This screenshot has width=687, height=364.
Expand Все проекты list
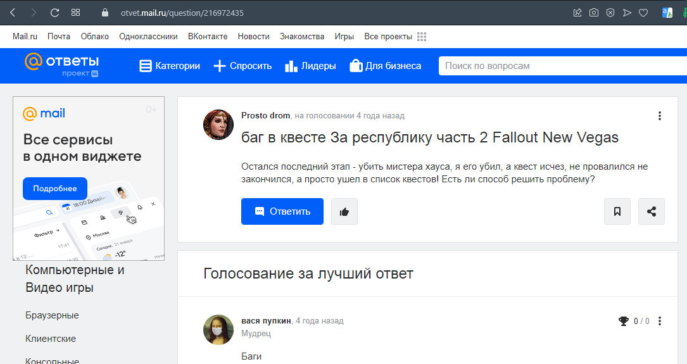click(x=388, y=36)
